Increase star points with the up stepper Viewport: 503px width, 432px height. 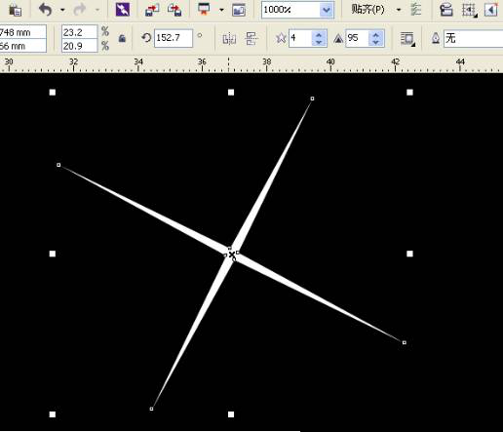tap(319, 34)
